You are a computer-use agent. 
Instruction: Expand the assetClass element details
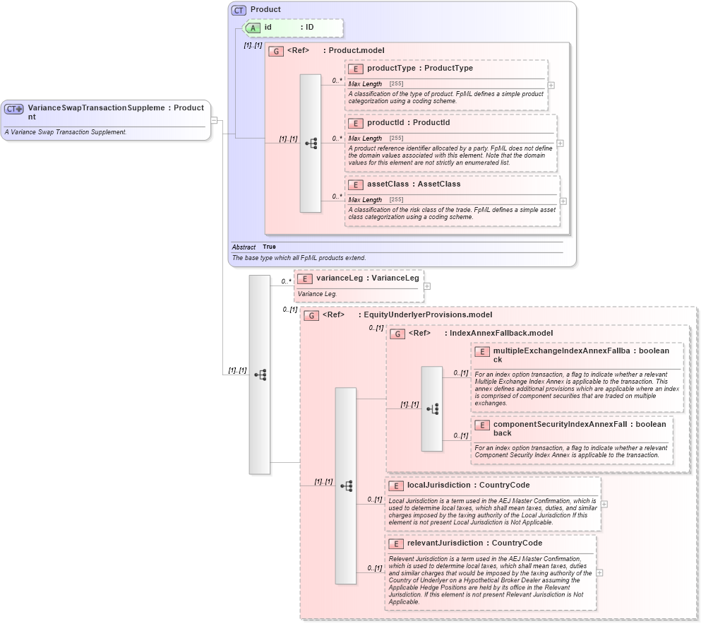pyautogui.click(x=563, y=201)
